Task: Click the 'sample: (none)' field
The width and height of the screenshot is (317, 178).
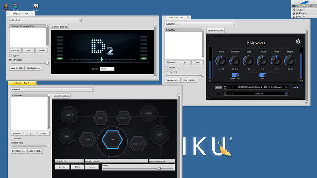Action: coord(116,161)
